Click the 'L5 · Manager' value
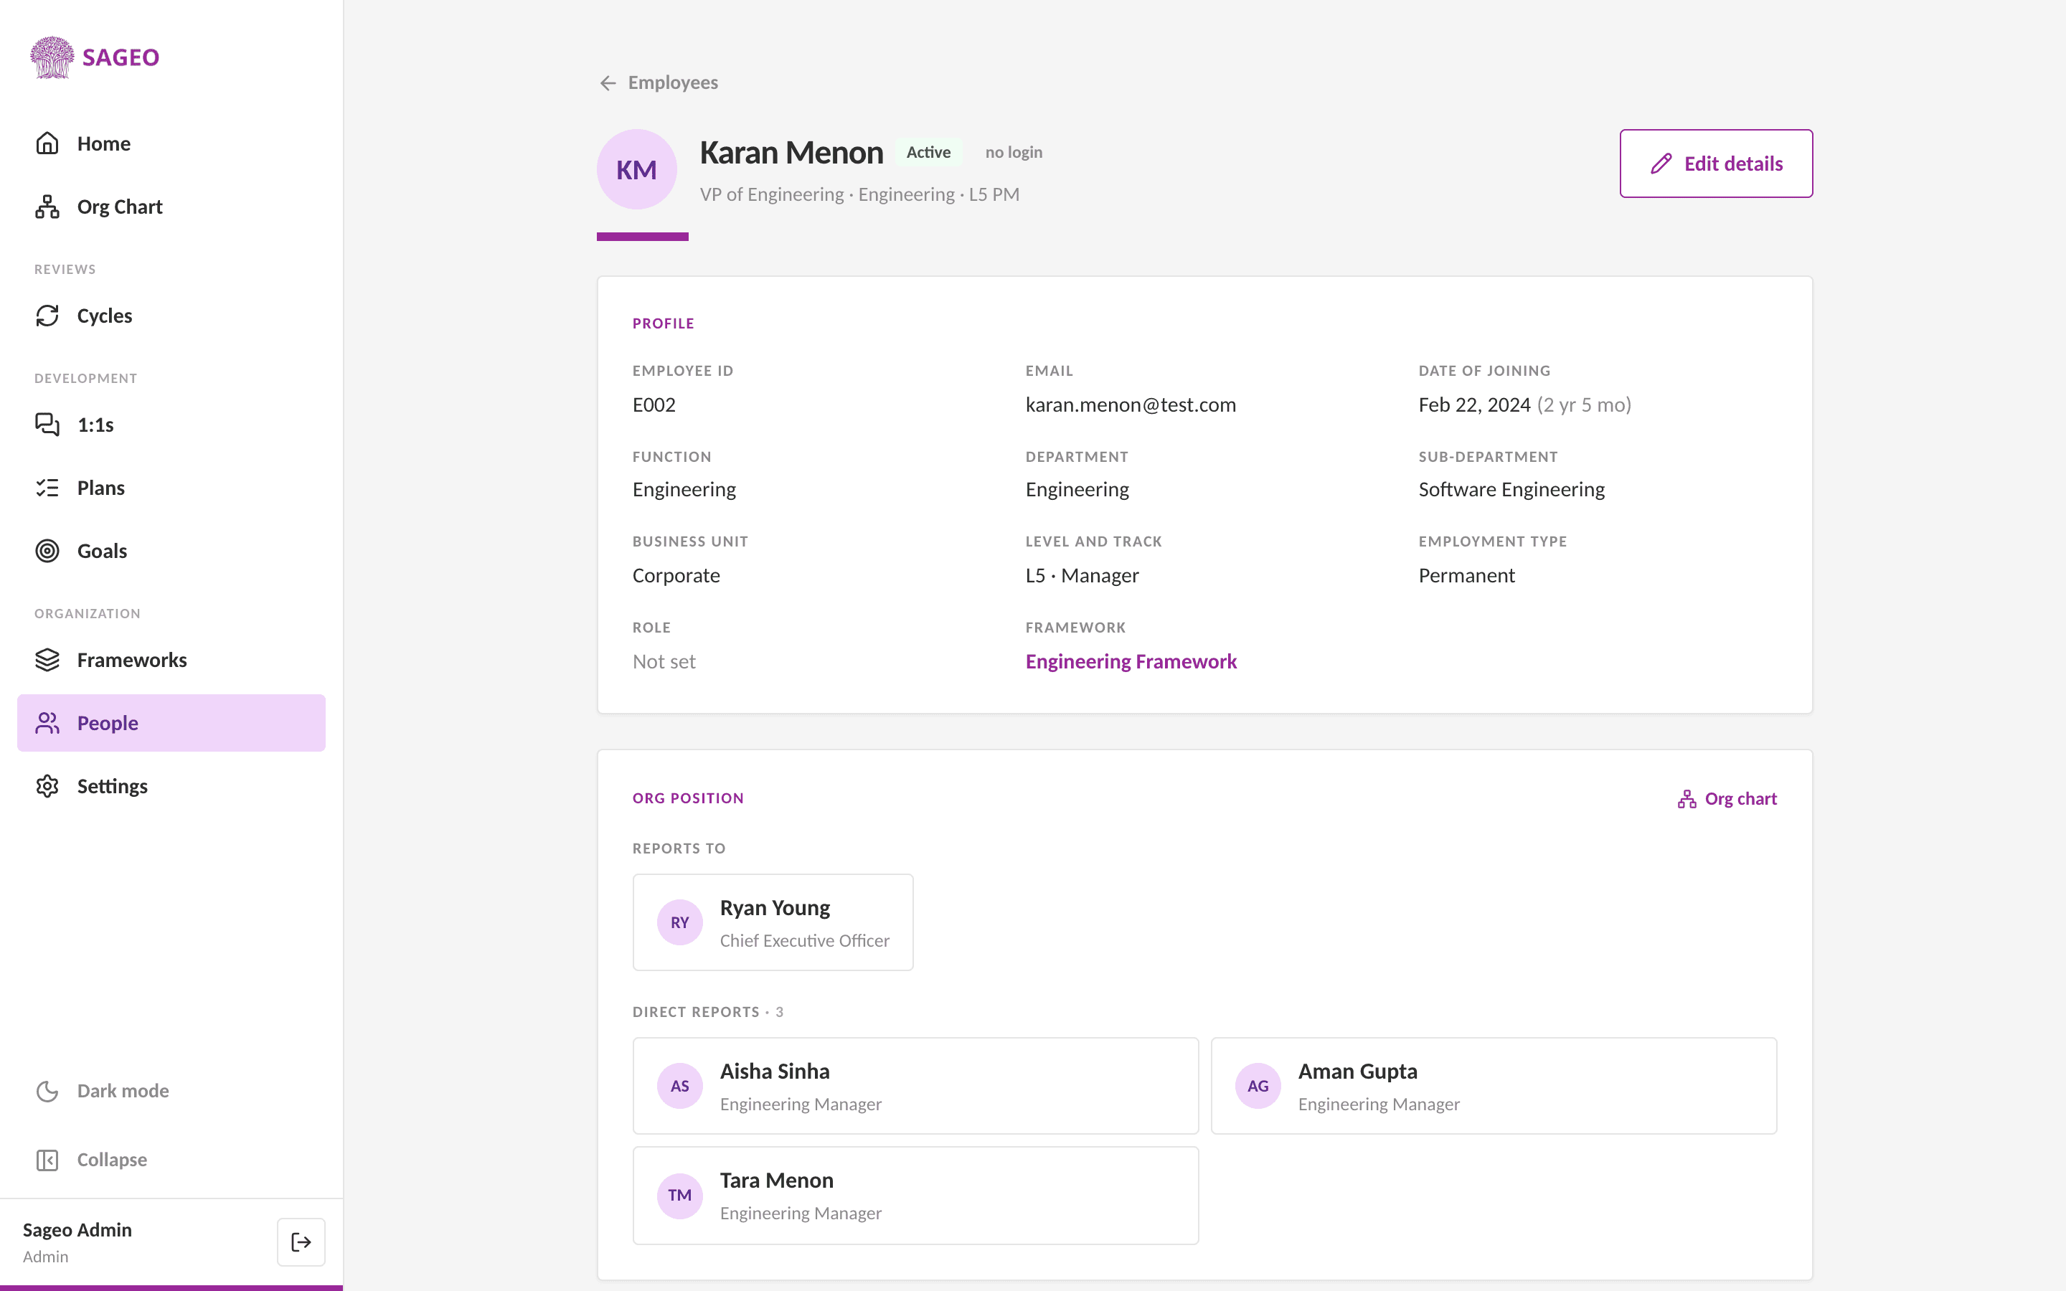This screenshot has height=1291, width=2066. 1082,575
